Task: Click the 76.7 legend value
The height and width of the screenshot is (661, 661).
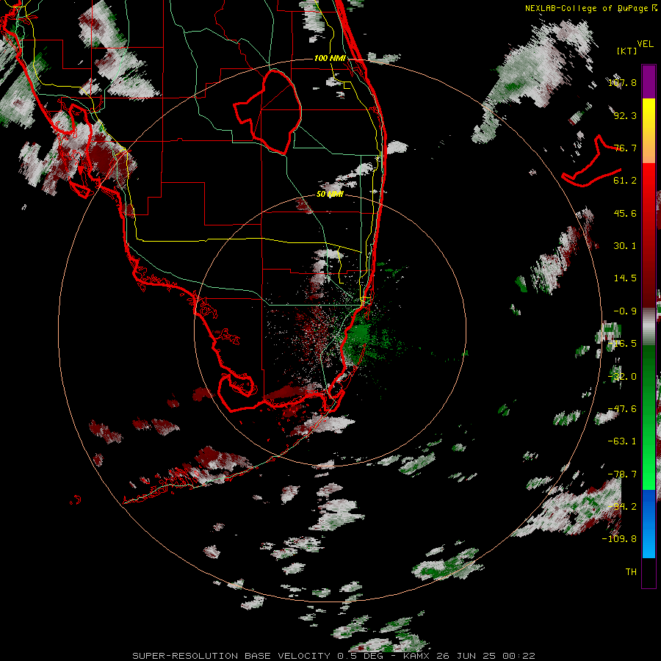Action: (625, 148)
